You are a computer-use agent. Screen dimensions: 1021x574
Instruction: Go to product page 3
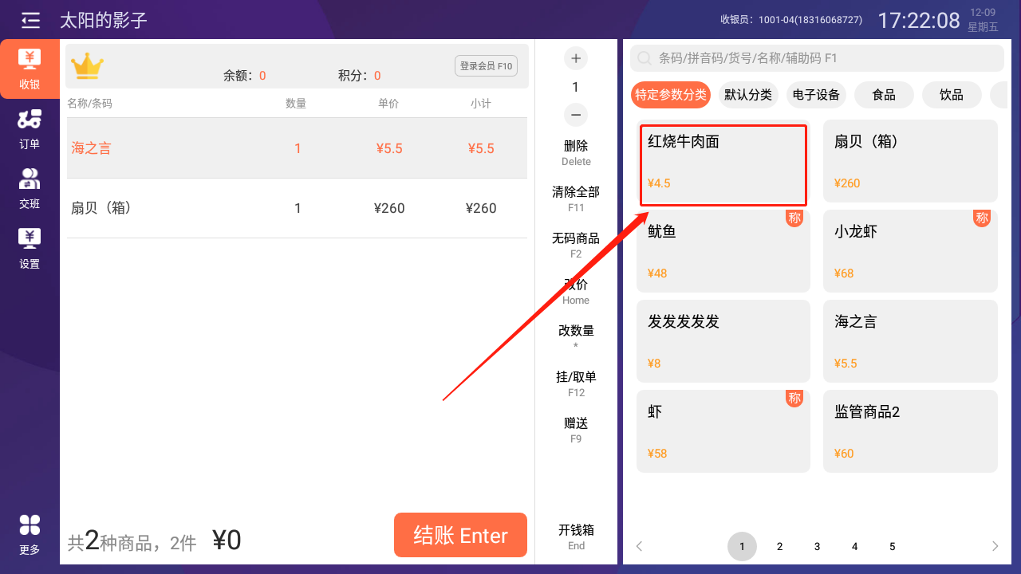817,546
